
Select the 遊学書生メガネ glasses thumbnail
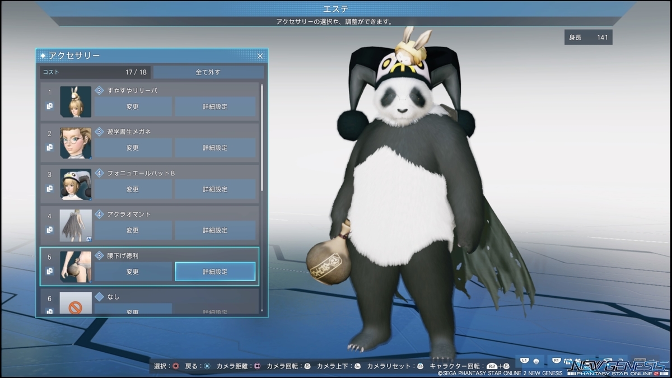76,143
